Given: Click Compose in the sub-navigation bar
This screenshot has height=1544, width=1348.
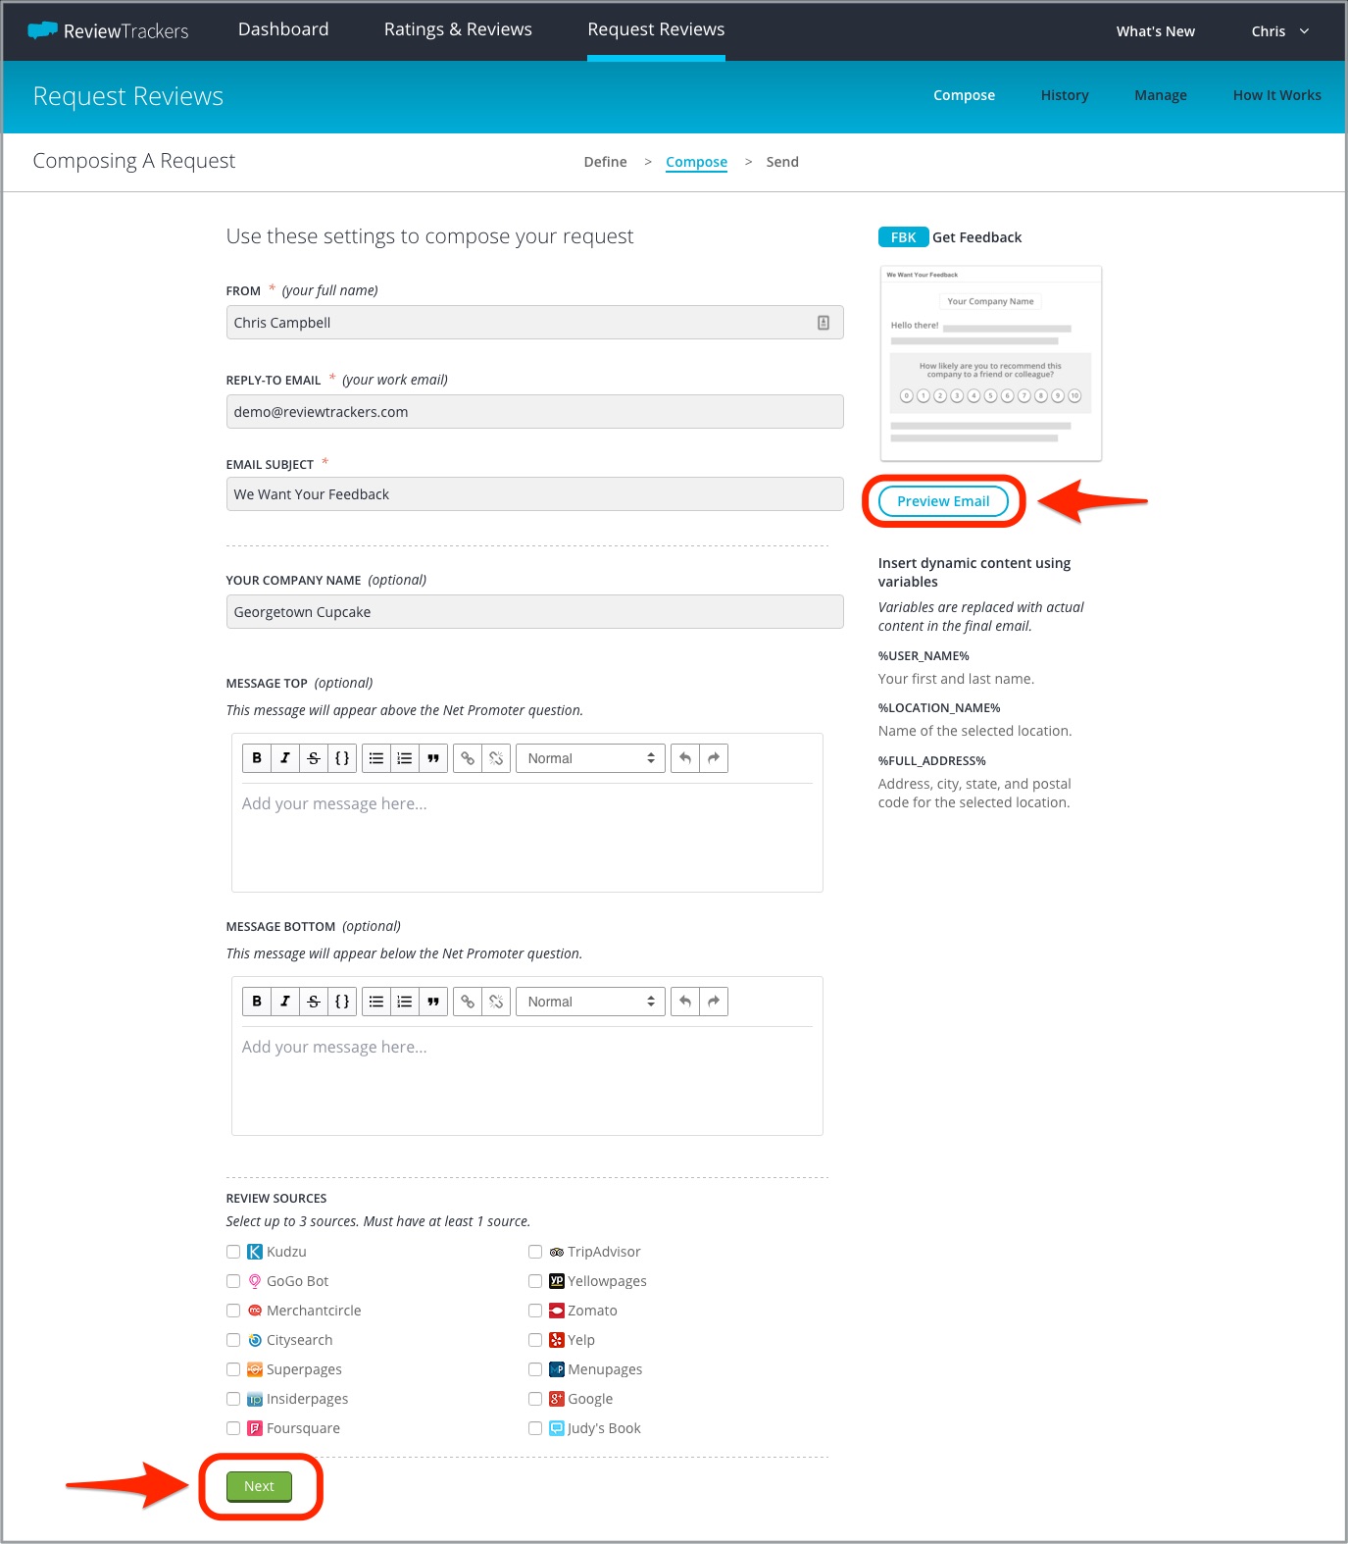Looking at the screenshot, I should [964, 95].
